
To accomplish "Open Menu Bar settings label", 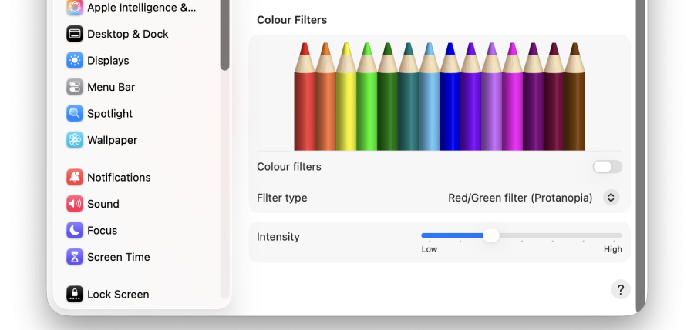I will coord(111,87).
